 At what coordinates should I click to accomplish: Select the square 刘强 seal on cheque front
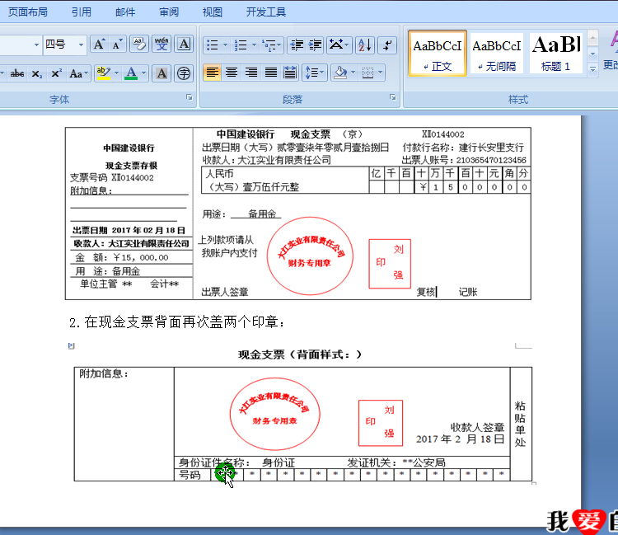coord(390,264)
